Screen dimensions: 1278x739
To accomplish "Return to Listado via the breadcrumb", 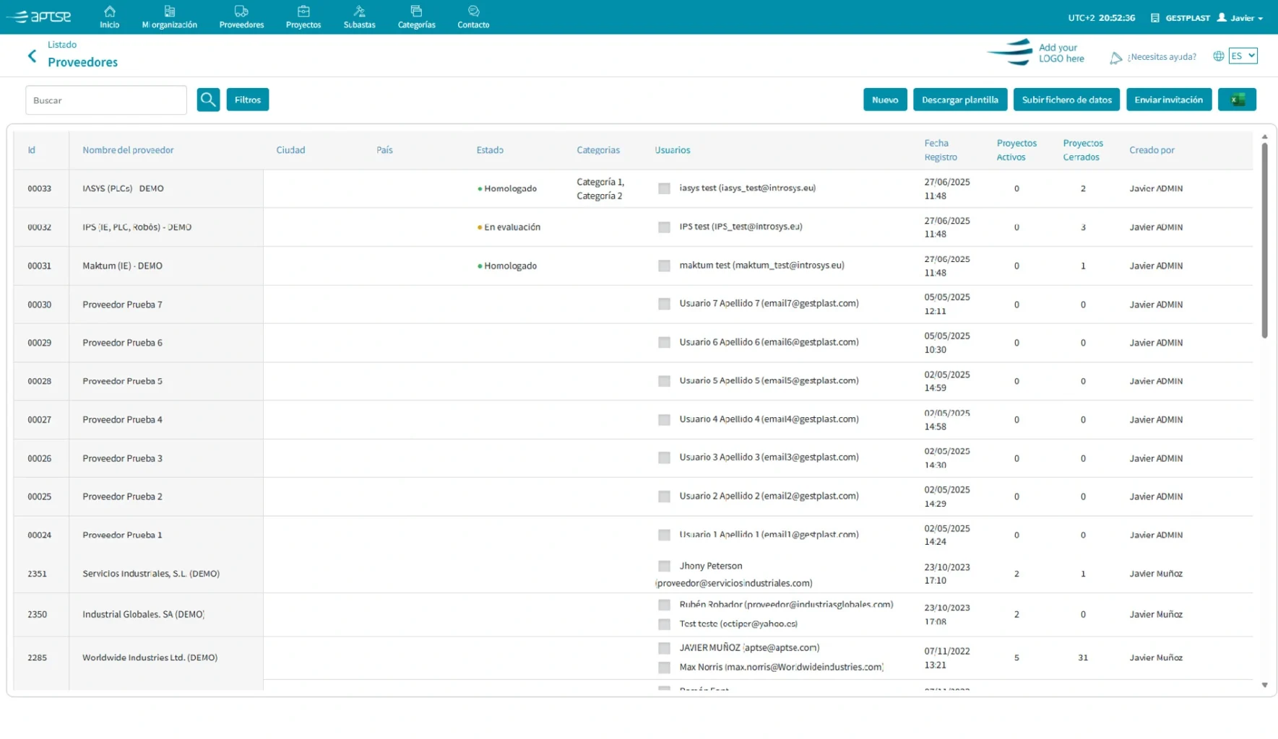I will (62, 44).
